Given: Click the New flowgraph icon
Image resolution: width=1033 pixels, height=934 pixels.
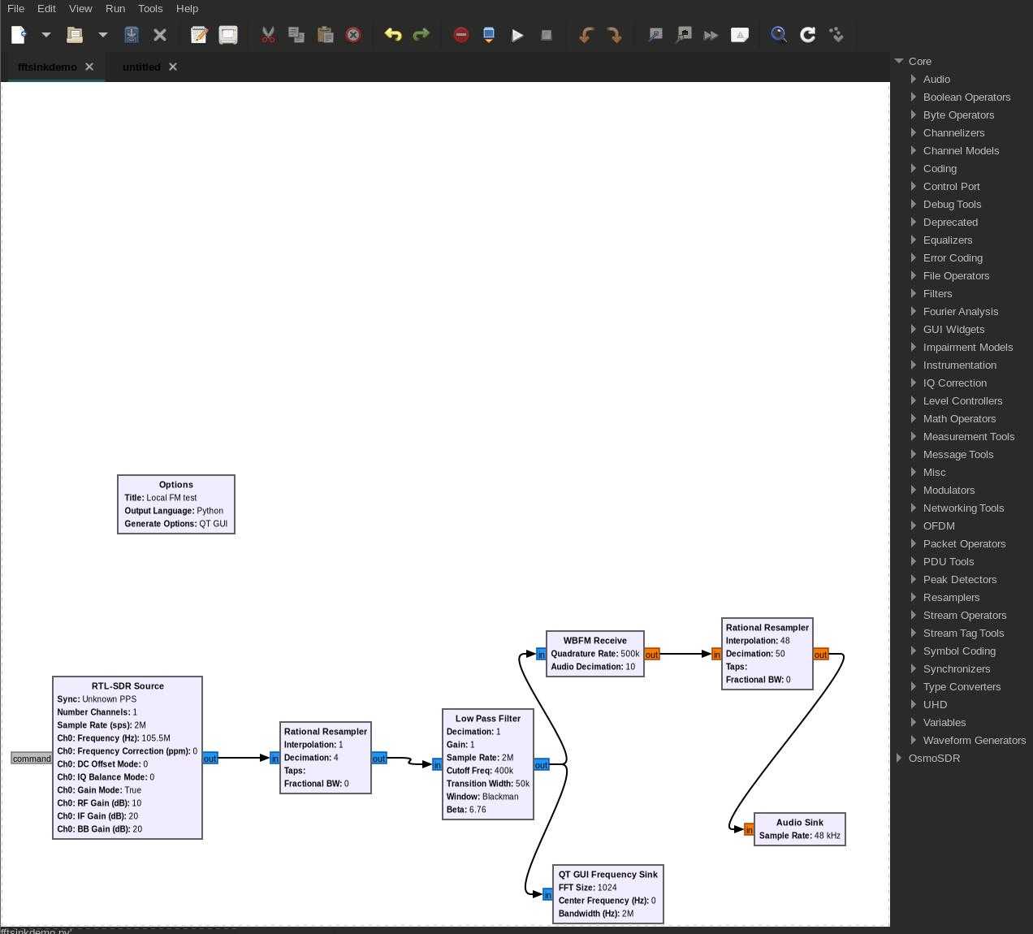Looking at the screenshot, I should click(x=19, y=35).
